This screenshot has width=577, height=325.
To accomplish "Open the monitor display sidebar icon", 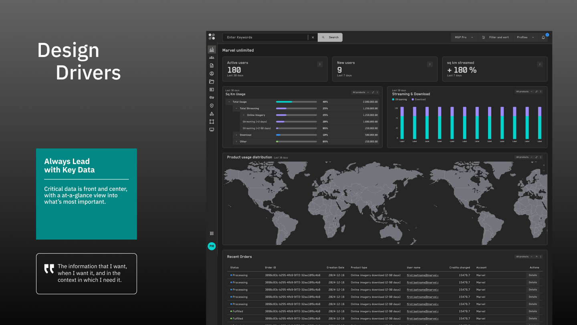I will coord(212,130).
